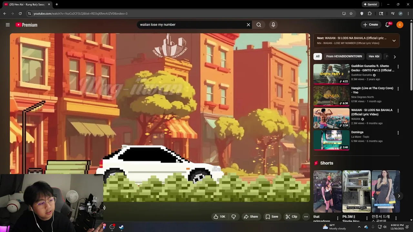Viewport: 413px width, 232px height.
Task: Save the video to a playlist
Action: [272, 217]
